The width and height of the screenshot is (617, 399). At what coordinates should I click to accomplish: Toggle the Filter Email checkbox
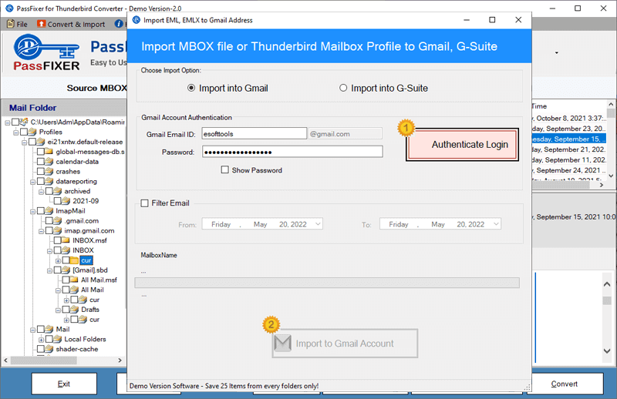tap(145, 203)
